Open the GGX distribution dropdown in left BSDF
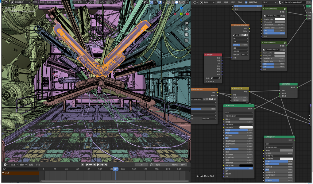This screenshot has width=313, height=184. coord(239,113)
